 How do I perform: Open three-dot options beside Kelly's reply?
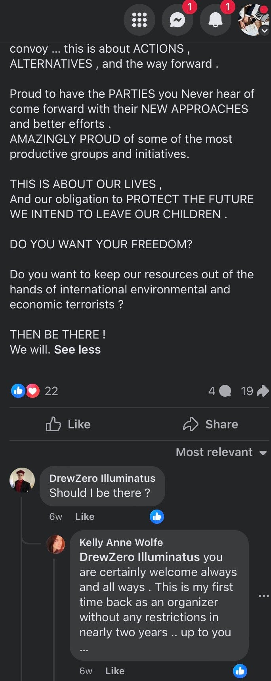pos(263,596)
